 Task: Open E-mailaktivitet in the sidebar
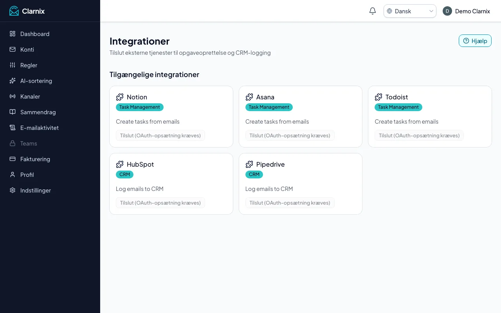[x=50, y=128]
